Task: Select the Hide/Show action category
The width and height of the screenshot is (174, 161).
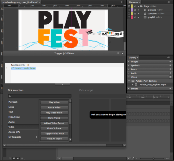Action: pos(14,117)
